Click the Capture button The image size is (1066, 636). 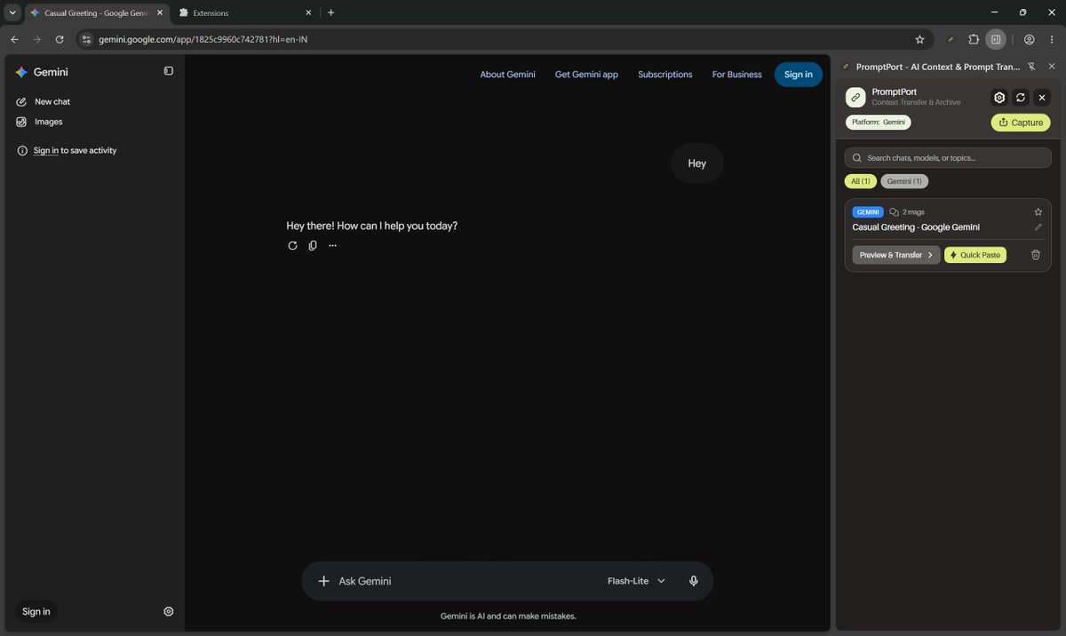click(1021, 123)
